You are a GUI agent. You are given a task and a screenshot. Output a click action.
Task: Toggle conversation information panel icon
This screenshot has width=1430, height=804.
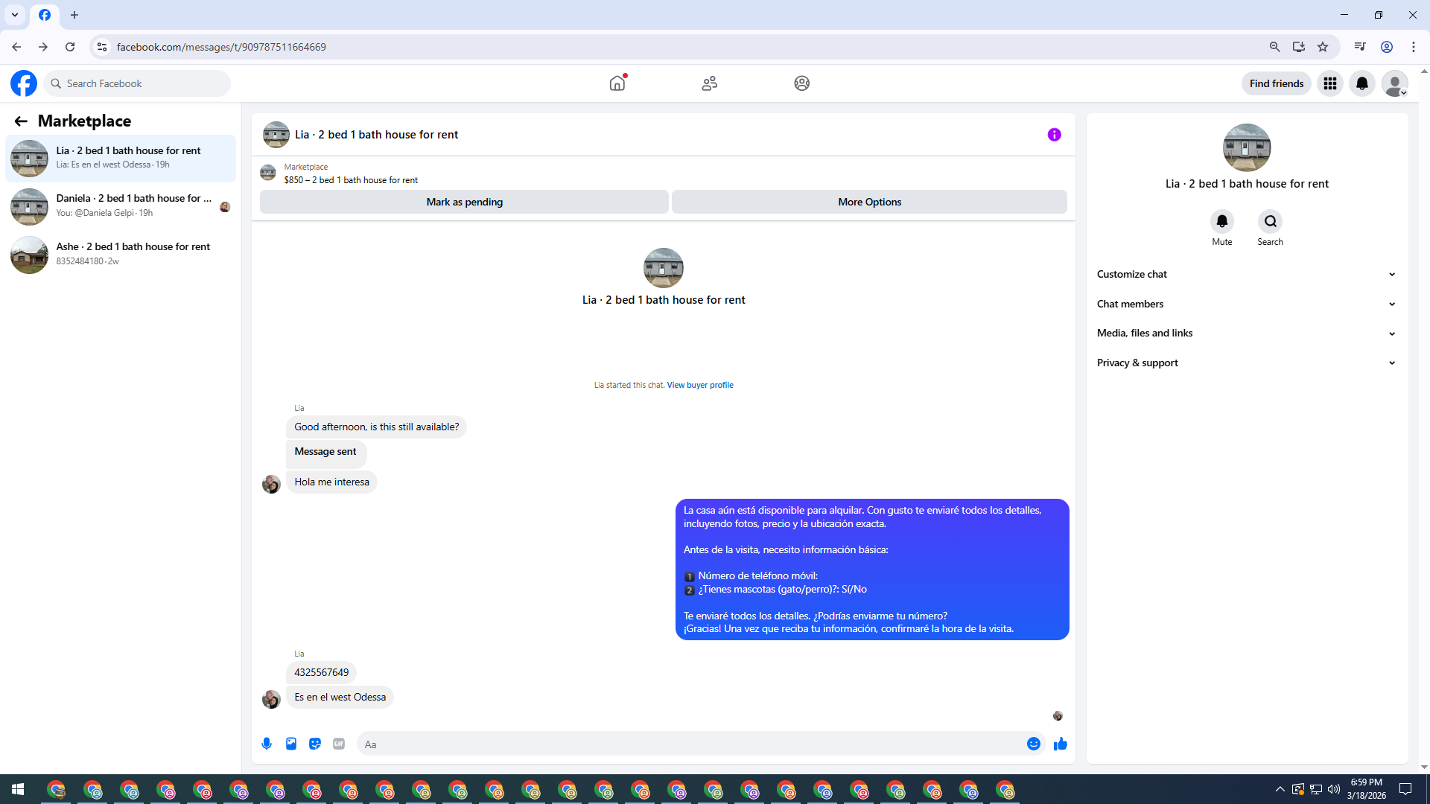tap(1054, 135)
